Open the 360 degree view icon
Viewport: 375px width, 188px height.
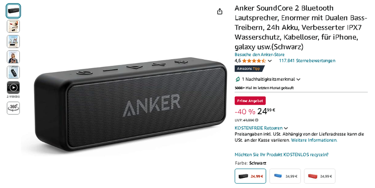[x=13, y=108]
